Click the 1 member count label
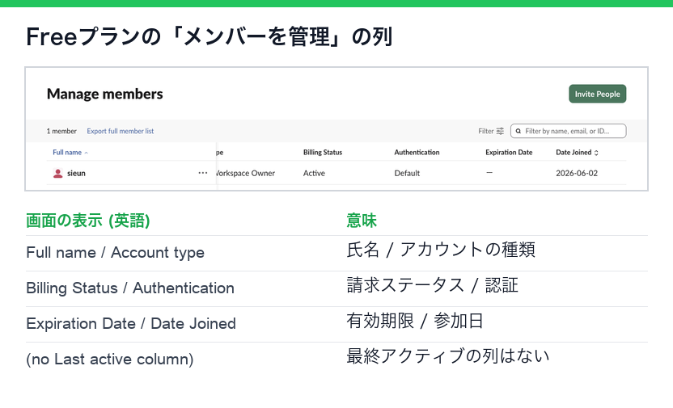 coord(61,131)
